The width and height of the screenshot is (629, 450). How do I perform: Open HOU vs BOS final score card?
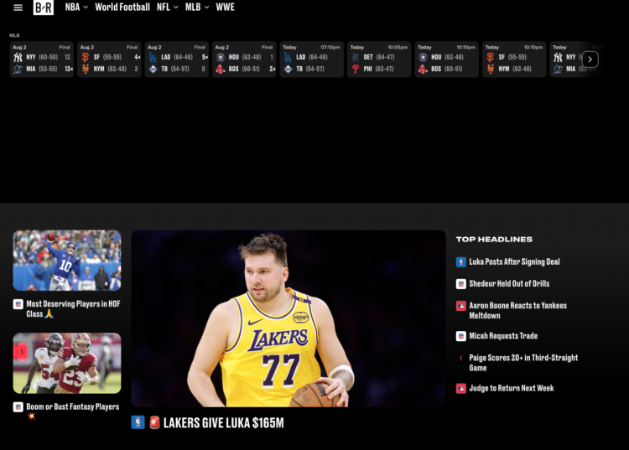pyautogui.click(x=244, y=59)
